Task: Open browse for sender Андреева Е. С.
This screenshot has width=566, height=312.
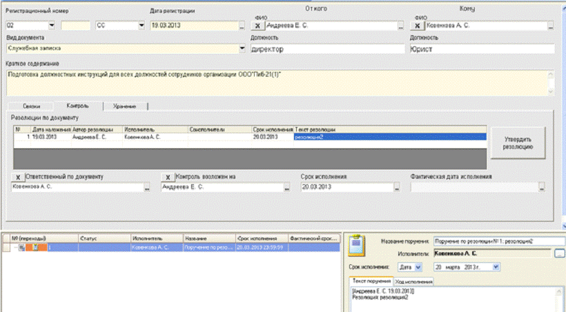Action: coord(400,26)
